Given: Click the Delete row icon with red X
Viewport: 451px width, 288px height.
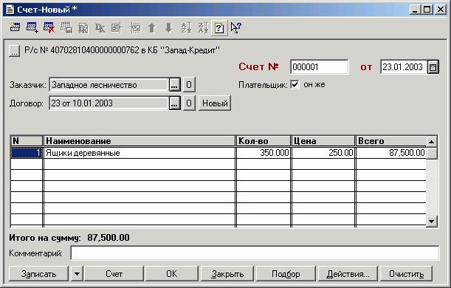Looking at the screenshot, I should [x=49, y=27].
